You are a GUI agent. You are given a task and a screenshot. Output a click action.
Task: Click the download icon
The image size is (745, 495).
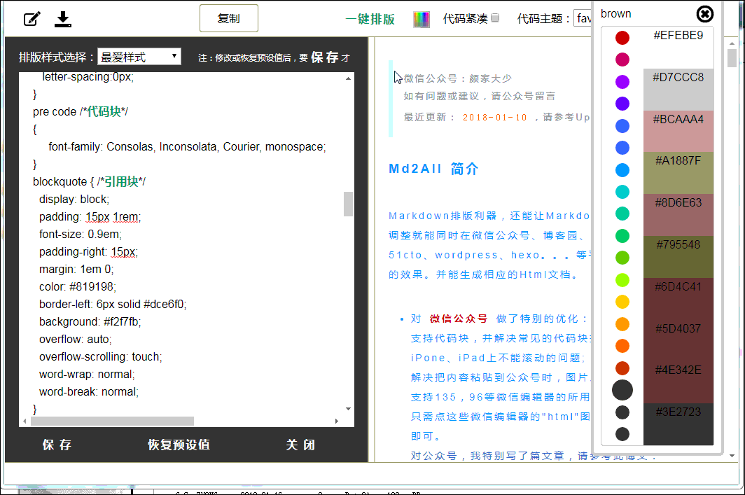coord(63,19)
